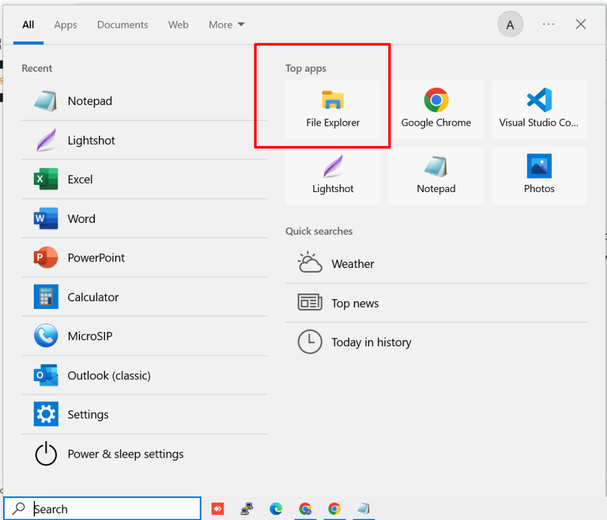
Task: Click Microsoft Edge icon in taskbar
Action: click(x=276, y=509)
